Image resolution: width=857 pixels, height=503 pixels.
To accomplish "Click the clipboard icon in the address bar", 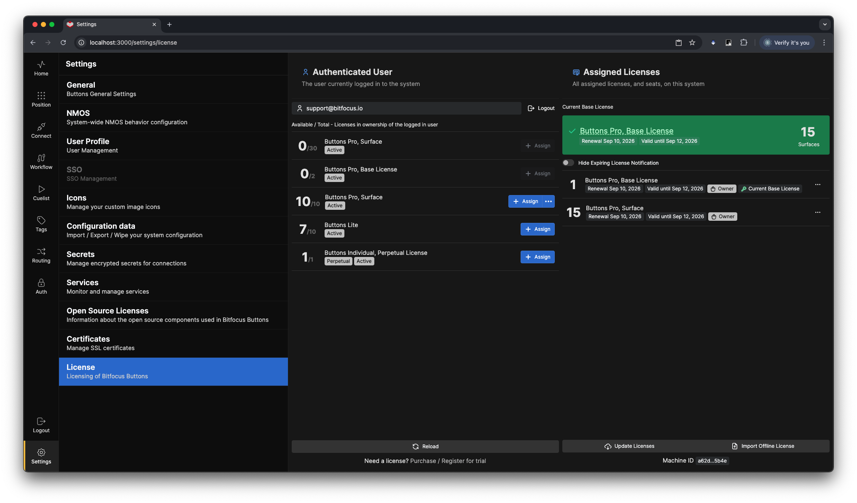I will [x=679, y=43].
